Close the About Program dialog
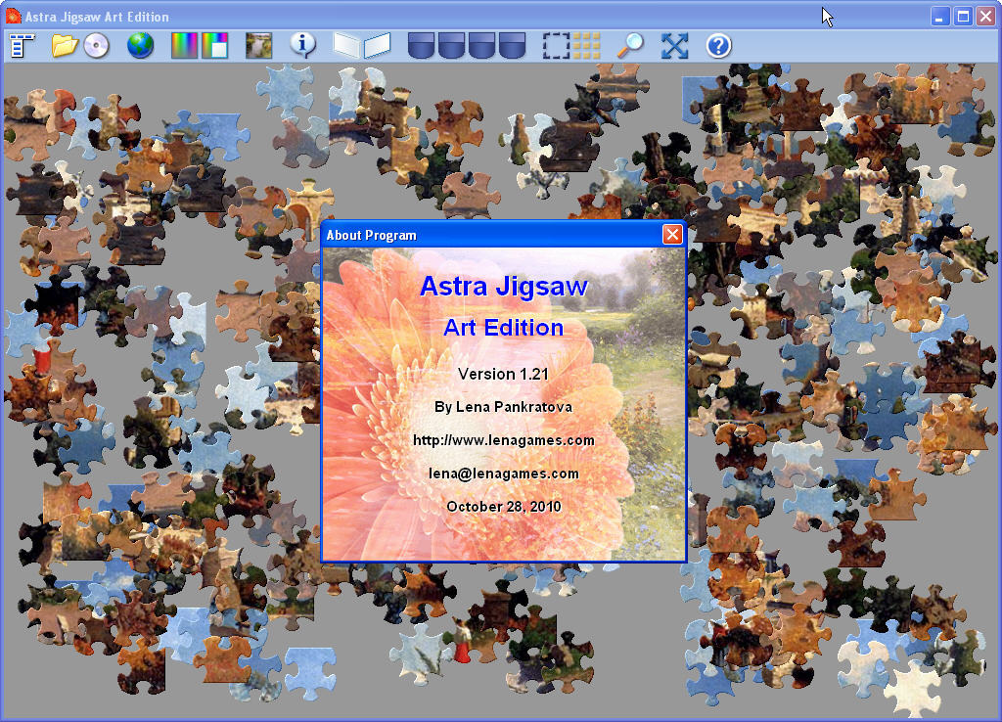1002x722 pixels. 672,235
